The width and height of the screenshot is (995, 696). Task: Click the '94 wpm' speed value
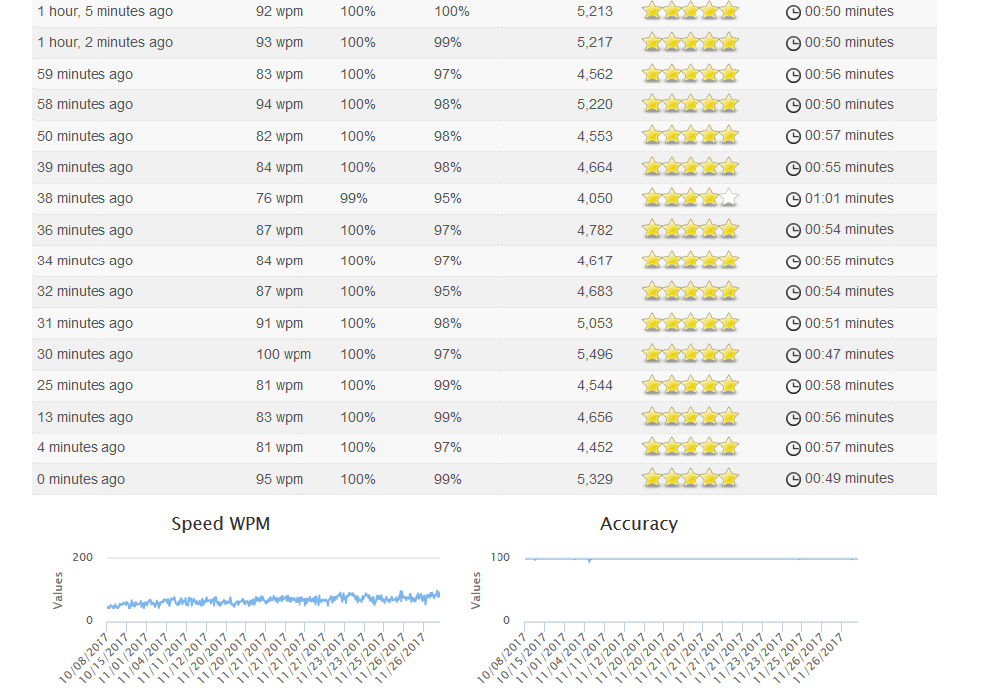click(280, 104)
